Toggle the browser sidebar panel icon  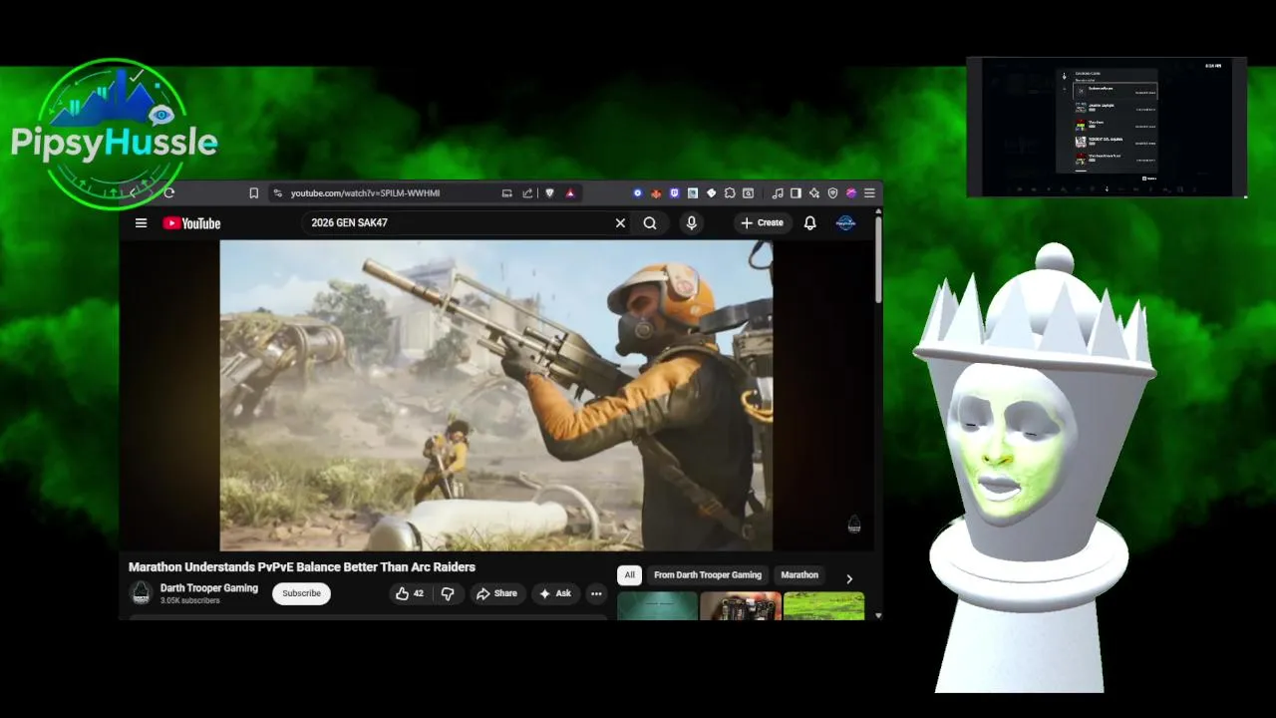coord(796,193)
